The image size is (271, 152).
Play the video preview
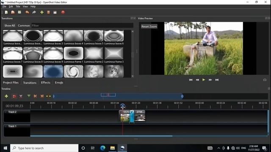[x=204, y=80]
